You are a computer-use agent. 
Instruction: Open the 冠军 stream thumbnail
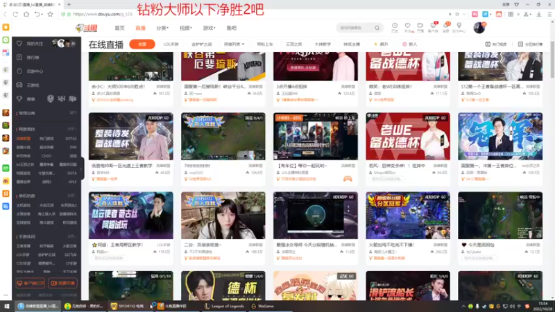500,136
